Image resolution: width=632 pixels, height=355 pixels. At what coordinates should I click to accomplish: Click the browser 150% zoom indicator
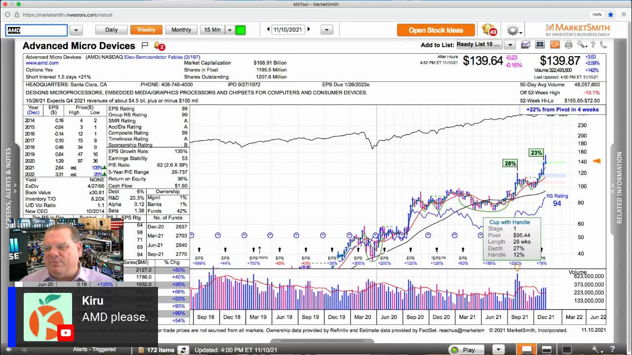[x=596, y=15]
